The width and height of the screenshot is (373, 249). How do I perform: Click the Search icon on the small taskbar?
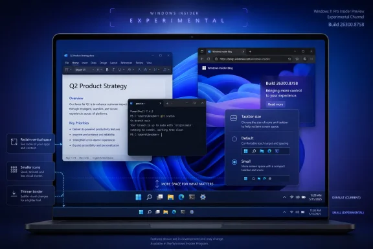coord(150,212)
